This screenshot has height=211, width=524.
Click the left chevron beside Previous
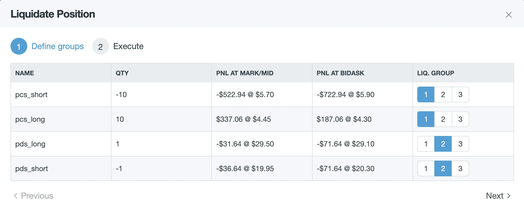16,196
